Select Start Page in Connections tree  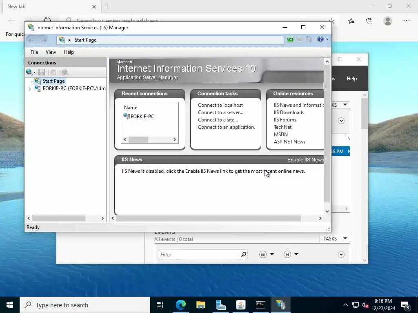53,81
